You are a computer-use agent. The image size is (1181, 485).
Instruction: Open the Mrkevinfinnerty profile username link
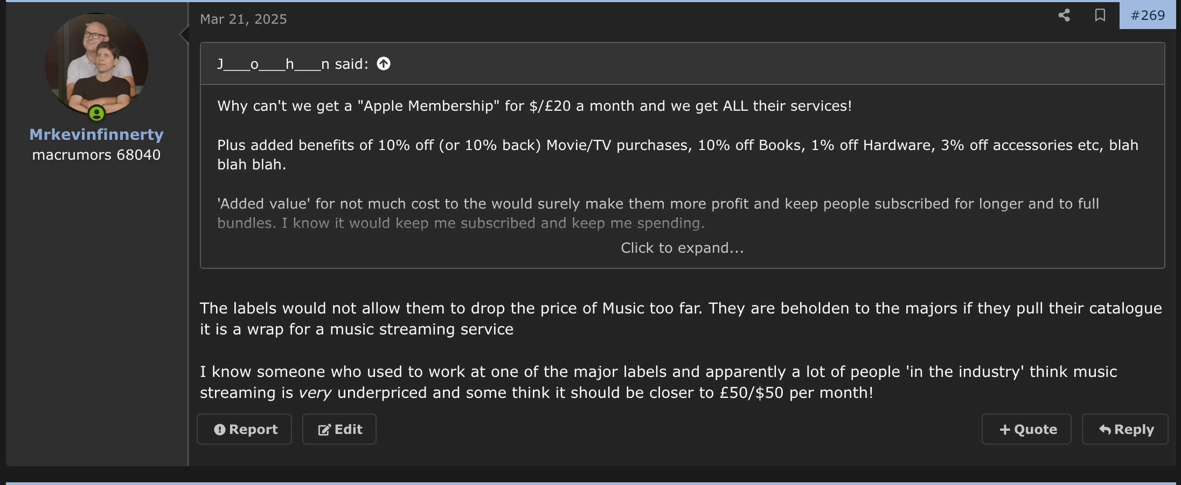pyautogui.click(x=96, y=134)
